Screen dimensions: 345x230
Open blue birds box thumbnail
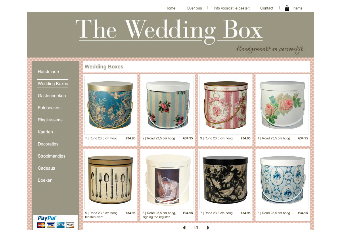(110, 105)
